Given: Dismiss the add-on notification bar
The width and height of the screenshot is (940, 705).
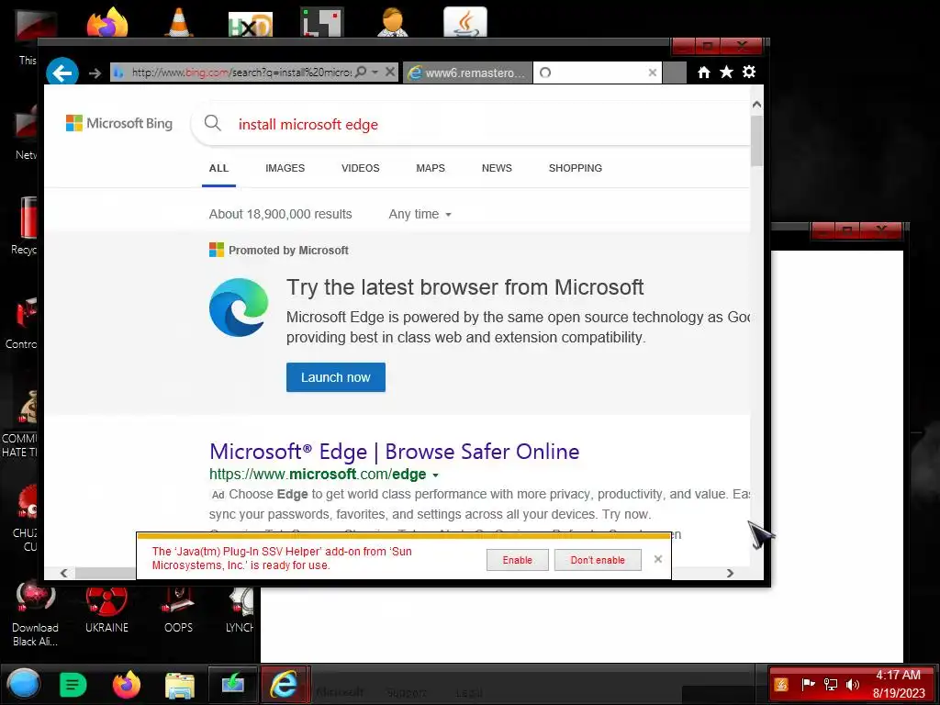Looking at the screenshot, I should click(x=657, y=559).
